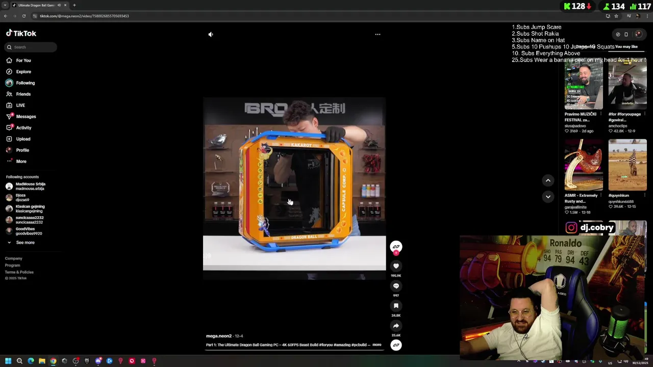This screenshot has height=367, width=653.
Task: Open profile avatar top right
Action: (638, 35)
